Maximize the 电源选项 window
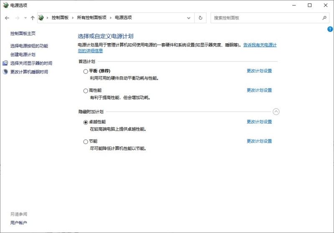334x233 pixels. [310, 5]
